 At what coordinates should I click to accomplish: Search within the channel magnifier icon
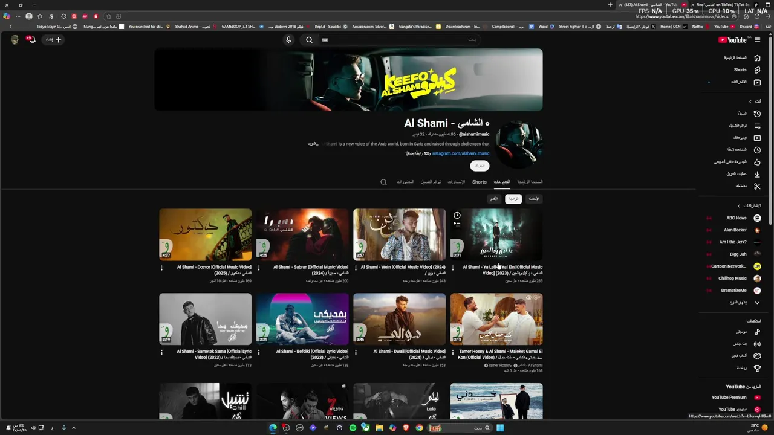tap(383, 182)
